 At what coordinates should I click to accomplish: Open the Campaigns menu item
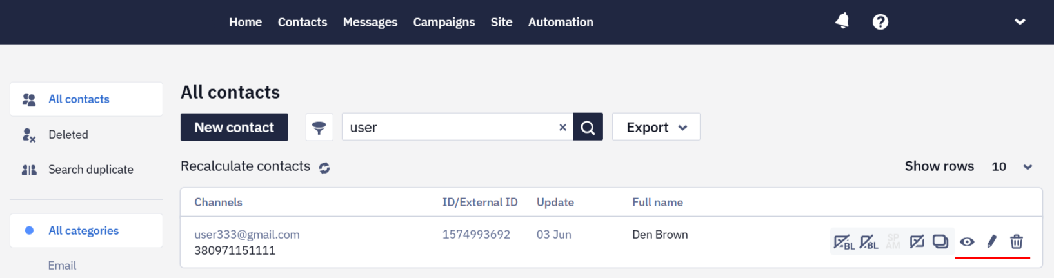point(444,22)
